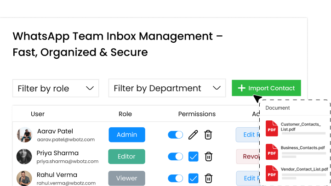This screenshot has width=331, height=186.
Task: Uncheck Priya Sharma's permission checkbox
Action: 194,157
